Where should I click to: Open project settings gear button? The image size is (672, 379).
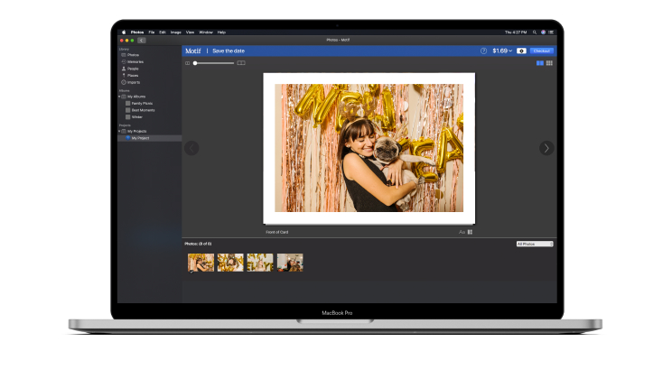tap(521, 51)
